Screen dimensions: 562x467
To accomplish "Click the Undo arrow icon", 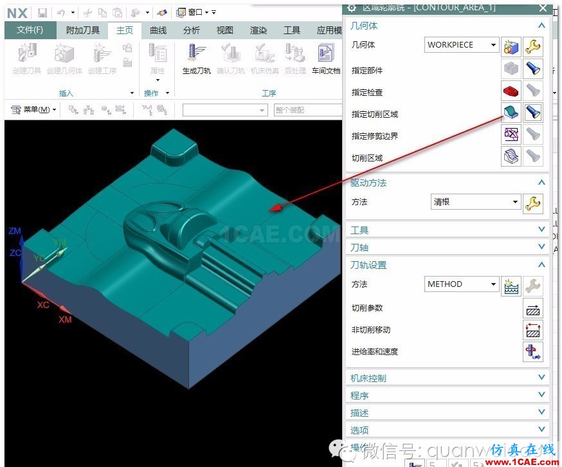I will coord(61,14).
